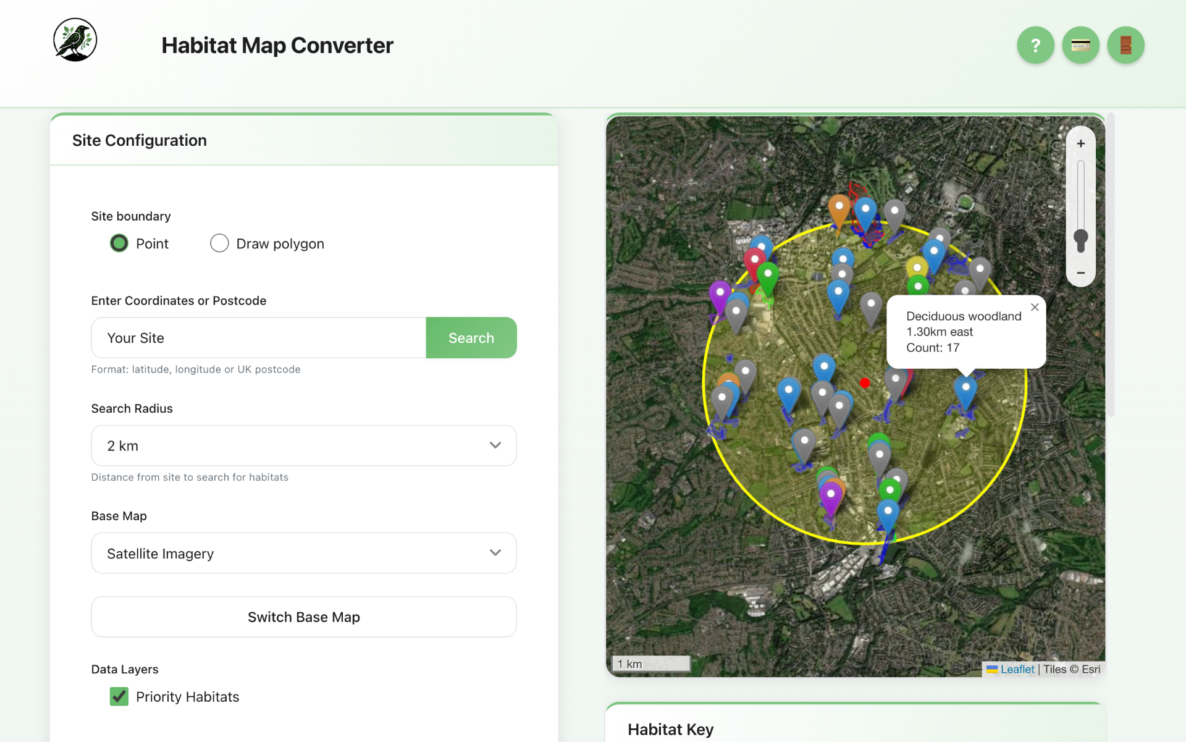
Task: Click the 'Habitat Key' panel heading
Action: coord(671,729)
